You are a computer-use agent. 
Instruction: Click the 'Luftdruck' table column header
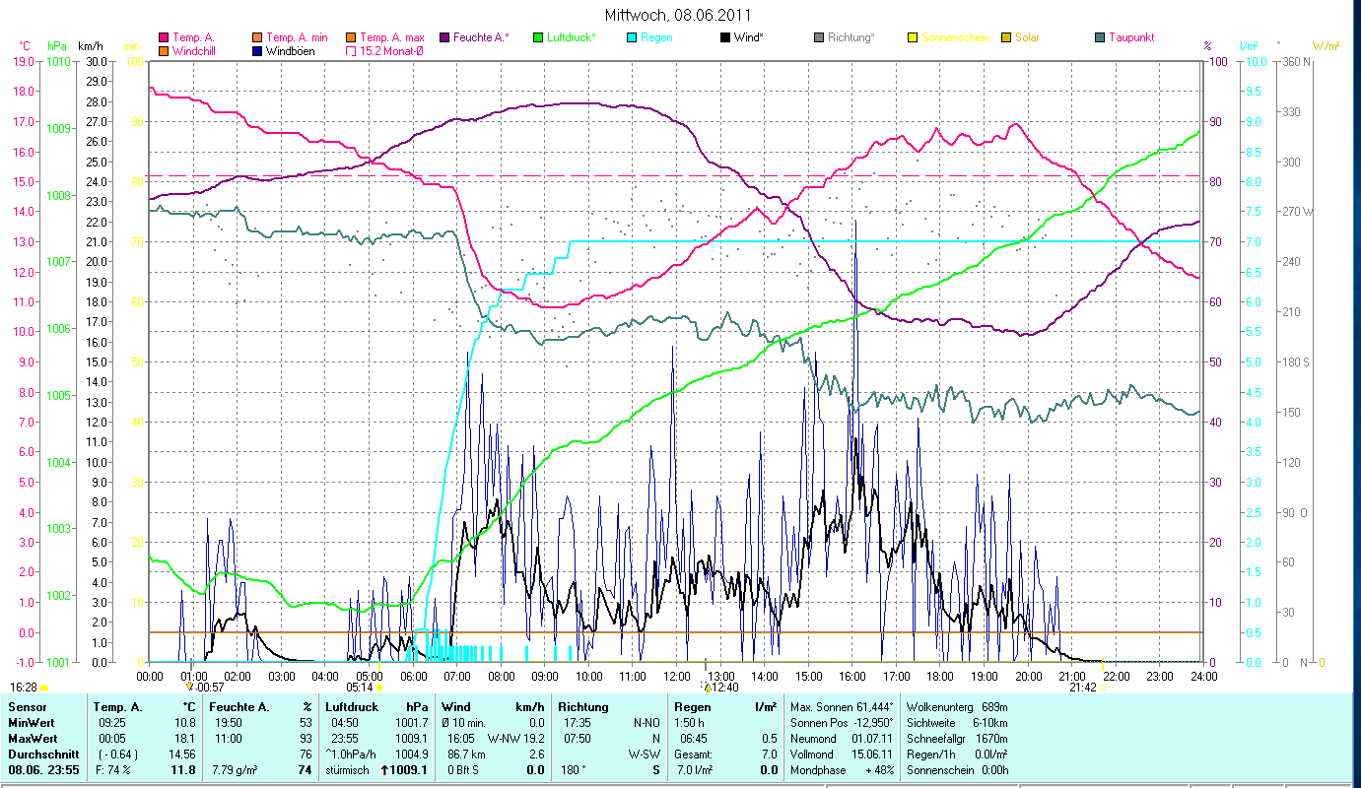click(352, 707)
